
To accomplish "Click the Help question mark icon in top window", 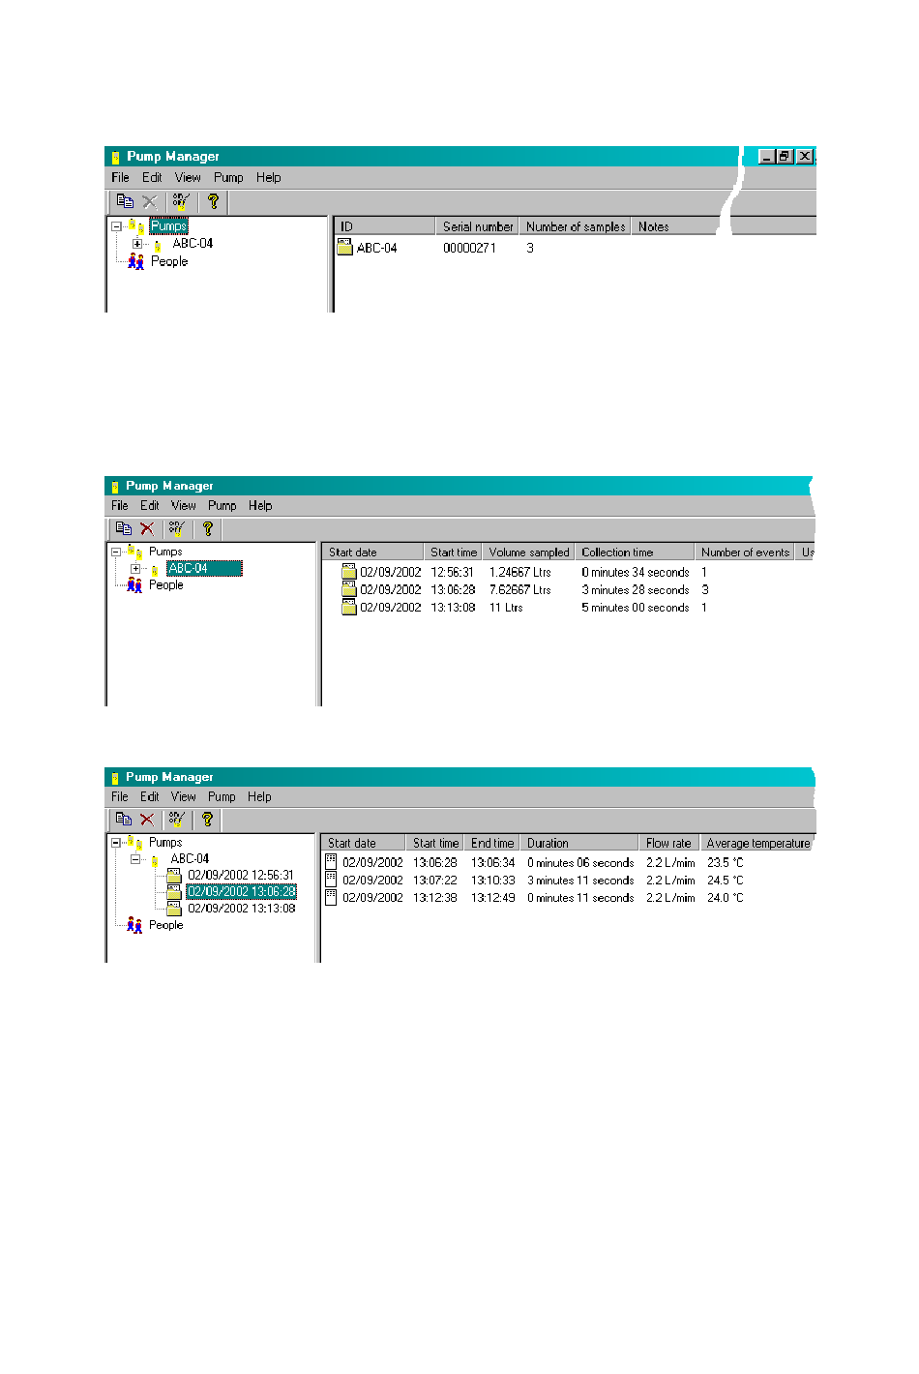I will coord(213,201).
